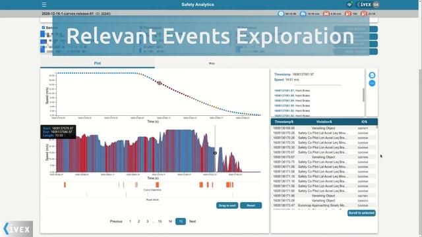The height and width of the screenshot is (237, 422).
Task: Select page 14 in pagination
Action: 170,221
